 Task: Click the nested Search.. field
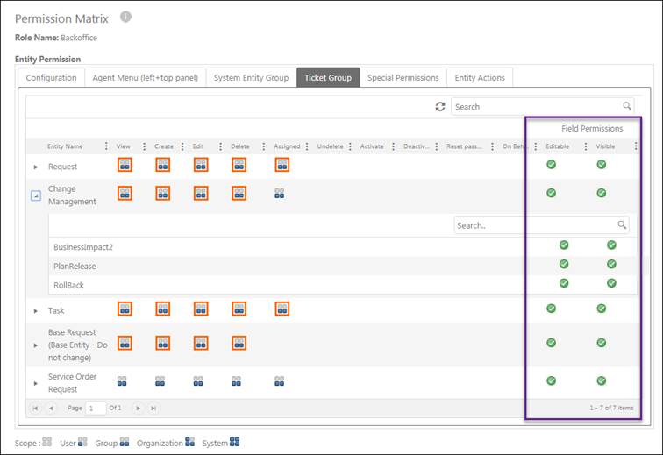[535, 225]
